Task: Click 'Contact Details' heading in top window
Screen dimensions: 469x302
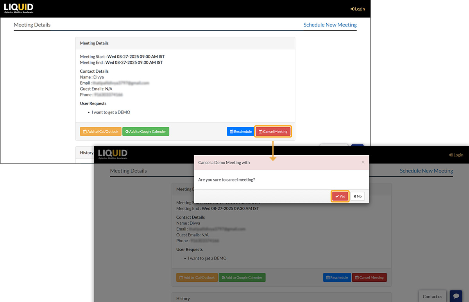Action: [x=94, y=71]
